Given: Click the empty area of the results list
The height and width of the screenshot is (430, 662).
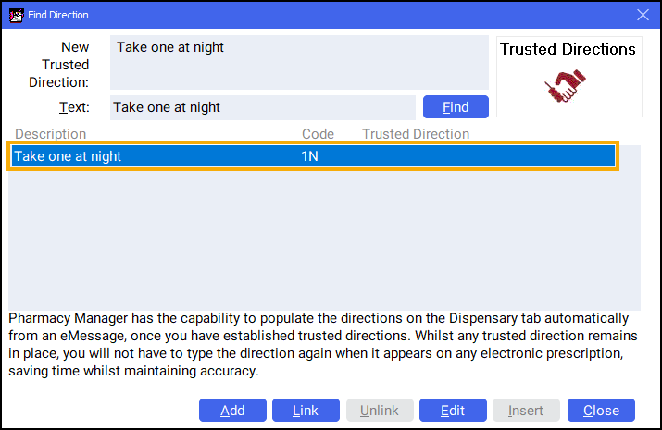Looking at the screenshot, I should click(324, 240).
